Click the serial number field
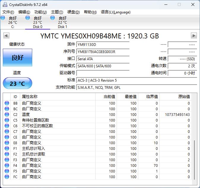200x188 pixels. click(103, 52)
